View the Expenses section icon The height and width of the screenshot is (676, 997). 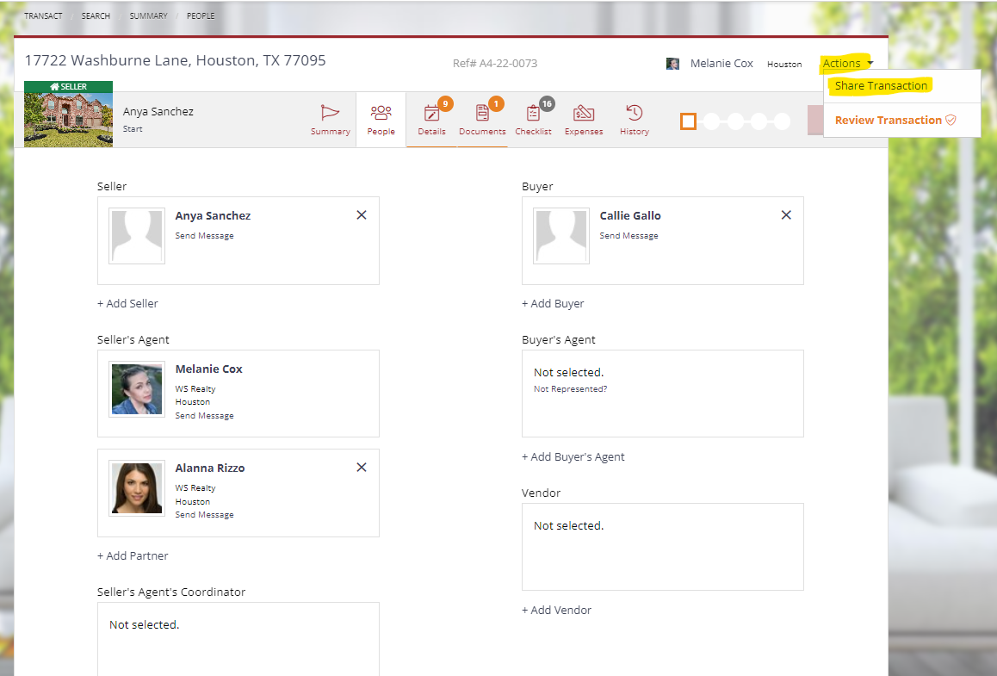[x=584, y=113]
